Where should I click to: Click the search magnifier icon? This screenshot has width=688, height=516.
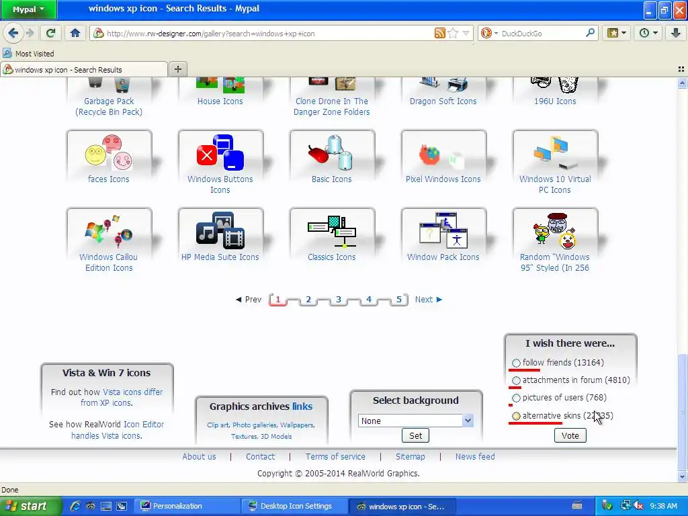tap(590, 33)
